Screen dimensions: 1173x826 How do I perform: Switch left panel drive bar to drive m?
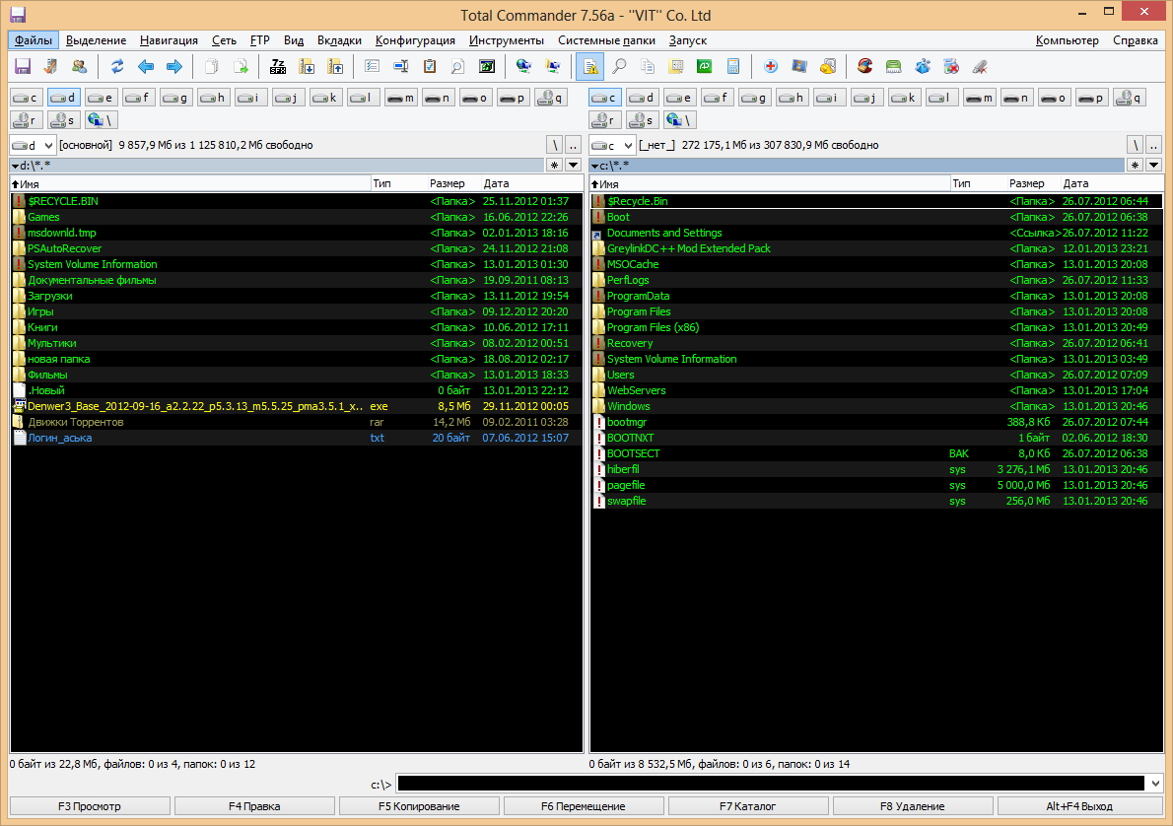[x=401, y=98]
